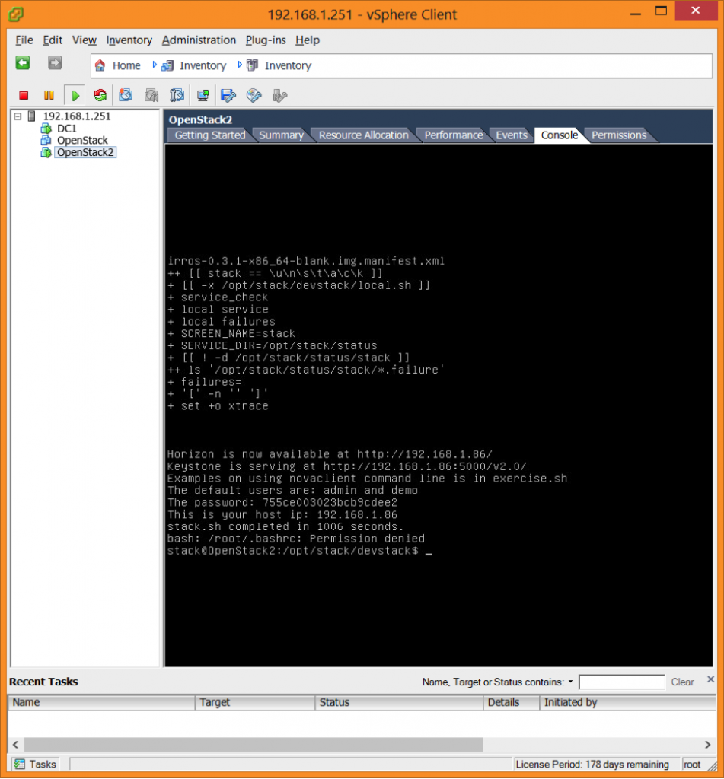The image size is (724, 779).
Task: Click Clear next to task filter
Action: pyautogui.click(x=682, y=682)
